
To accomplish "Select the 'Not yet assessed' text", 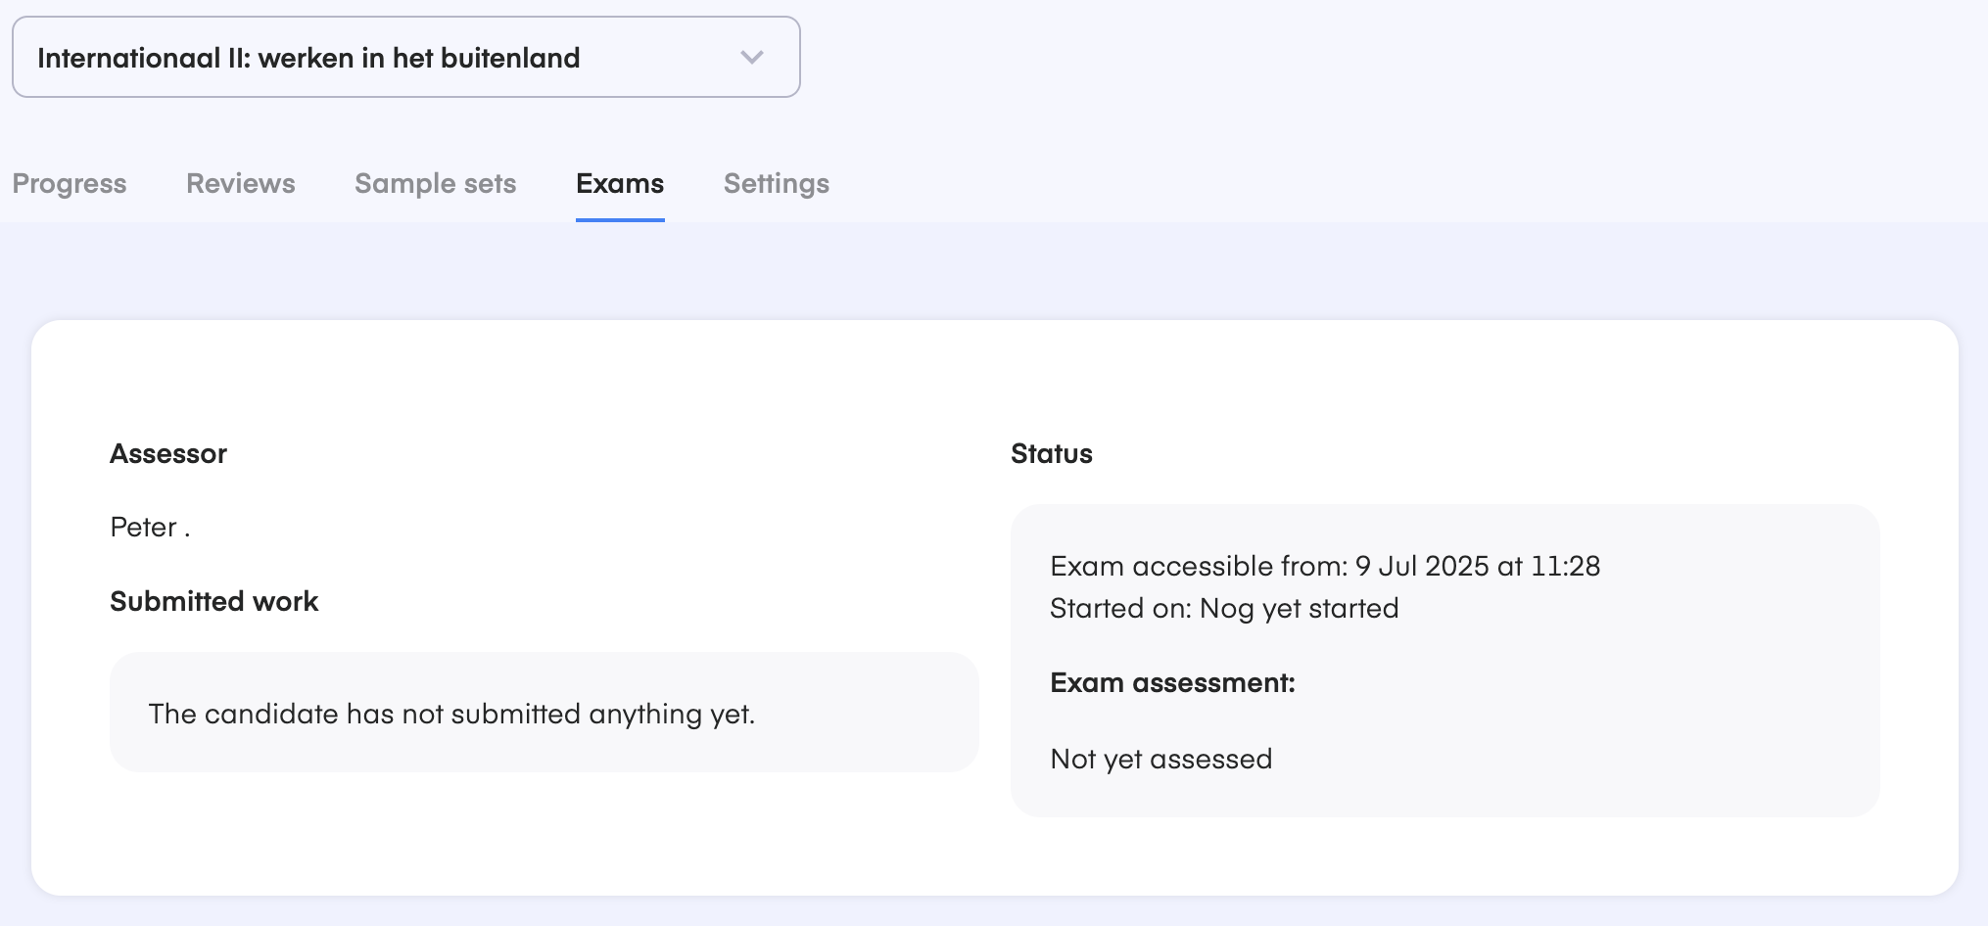I will tap(1160, 760).
